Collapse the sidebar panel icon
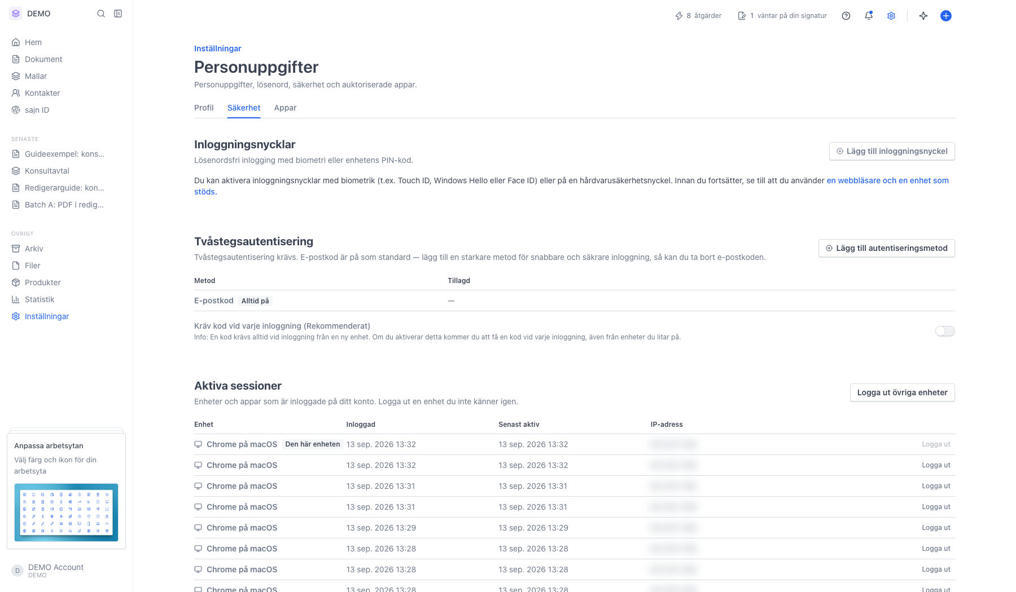The image size is (1016, 592). point(118,14)
